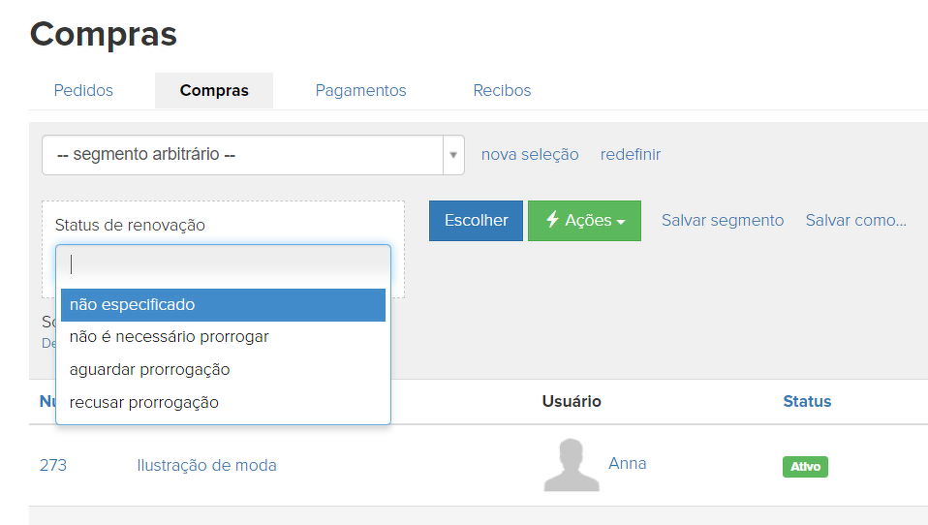This screenshot has width=928, height=525.
Task: Go to the Recibos tab
Action: 502,90
